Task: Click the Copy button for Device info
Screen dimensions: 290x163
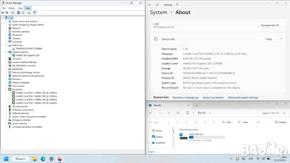Action: click(x=269, y=39)
